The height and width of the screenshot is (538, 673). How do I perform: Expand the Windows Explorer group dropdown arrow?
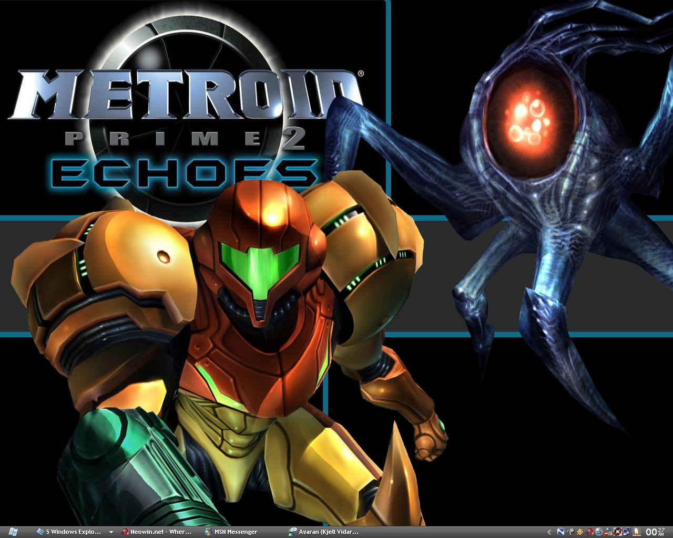click(x=110, y=532)
